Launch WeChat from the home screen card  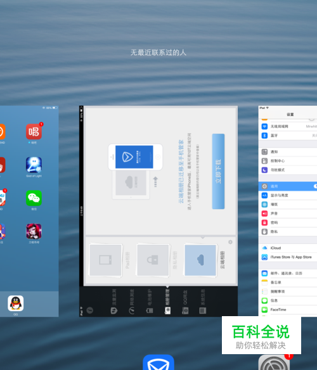34,198
